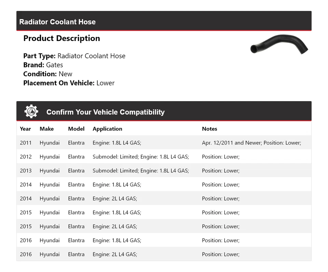Screen dimensions: 328x272
Task: Click the Brand Gates text line
Action: pos(43,65)
